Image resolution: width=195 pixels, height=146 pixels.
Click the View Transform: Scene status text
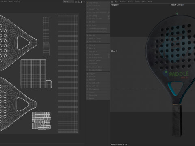[x=119, y=144]
